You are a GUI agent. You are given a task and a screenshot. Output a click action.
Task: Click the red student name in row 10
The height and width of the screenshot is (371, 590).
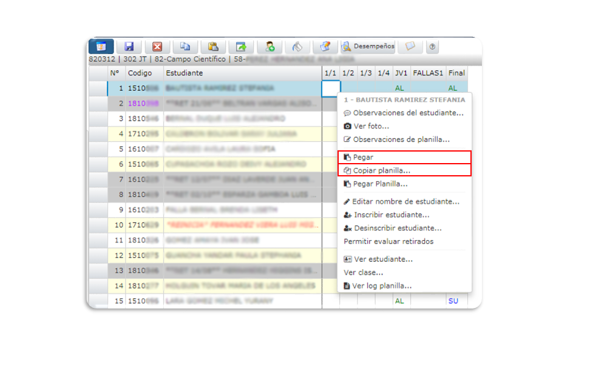click(x=243, y=225)
